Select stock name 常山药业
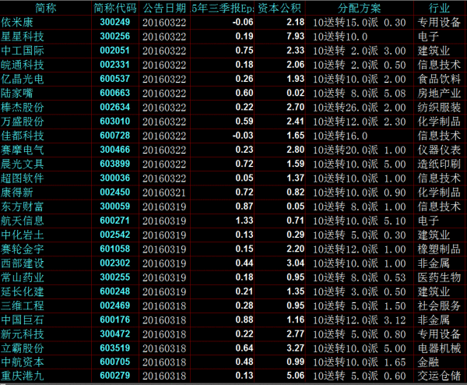The height and width of the screenshot is (385, 467). click(x=23, y=277)
